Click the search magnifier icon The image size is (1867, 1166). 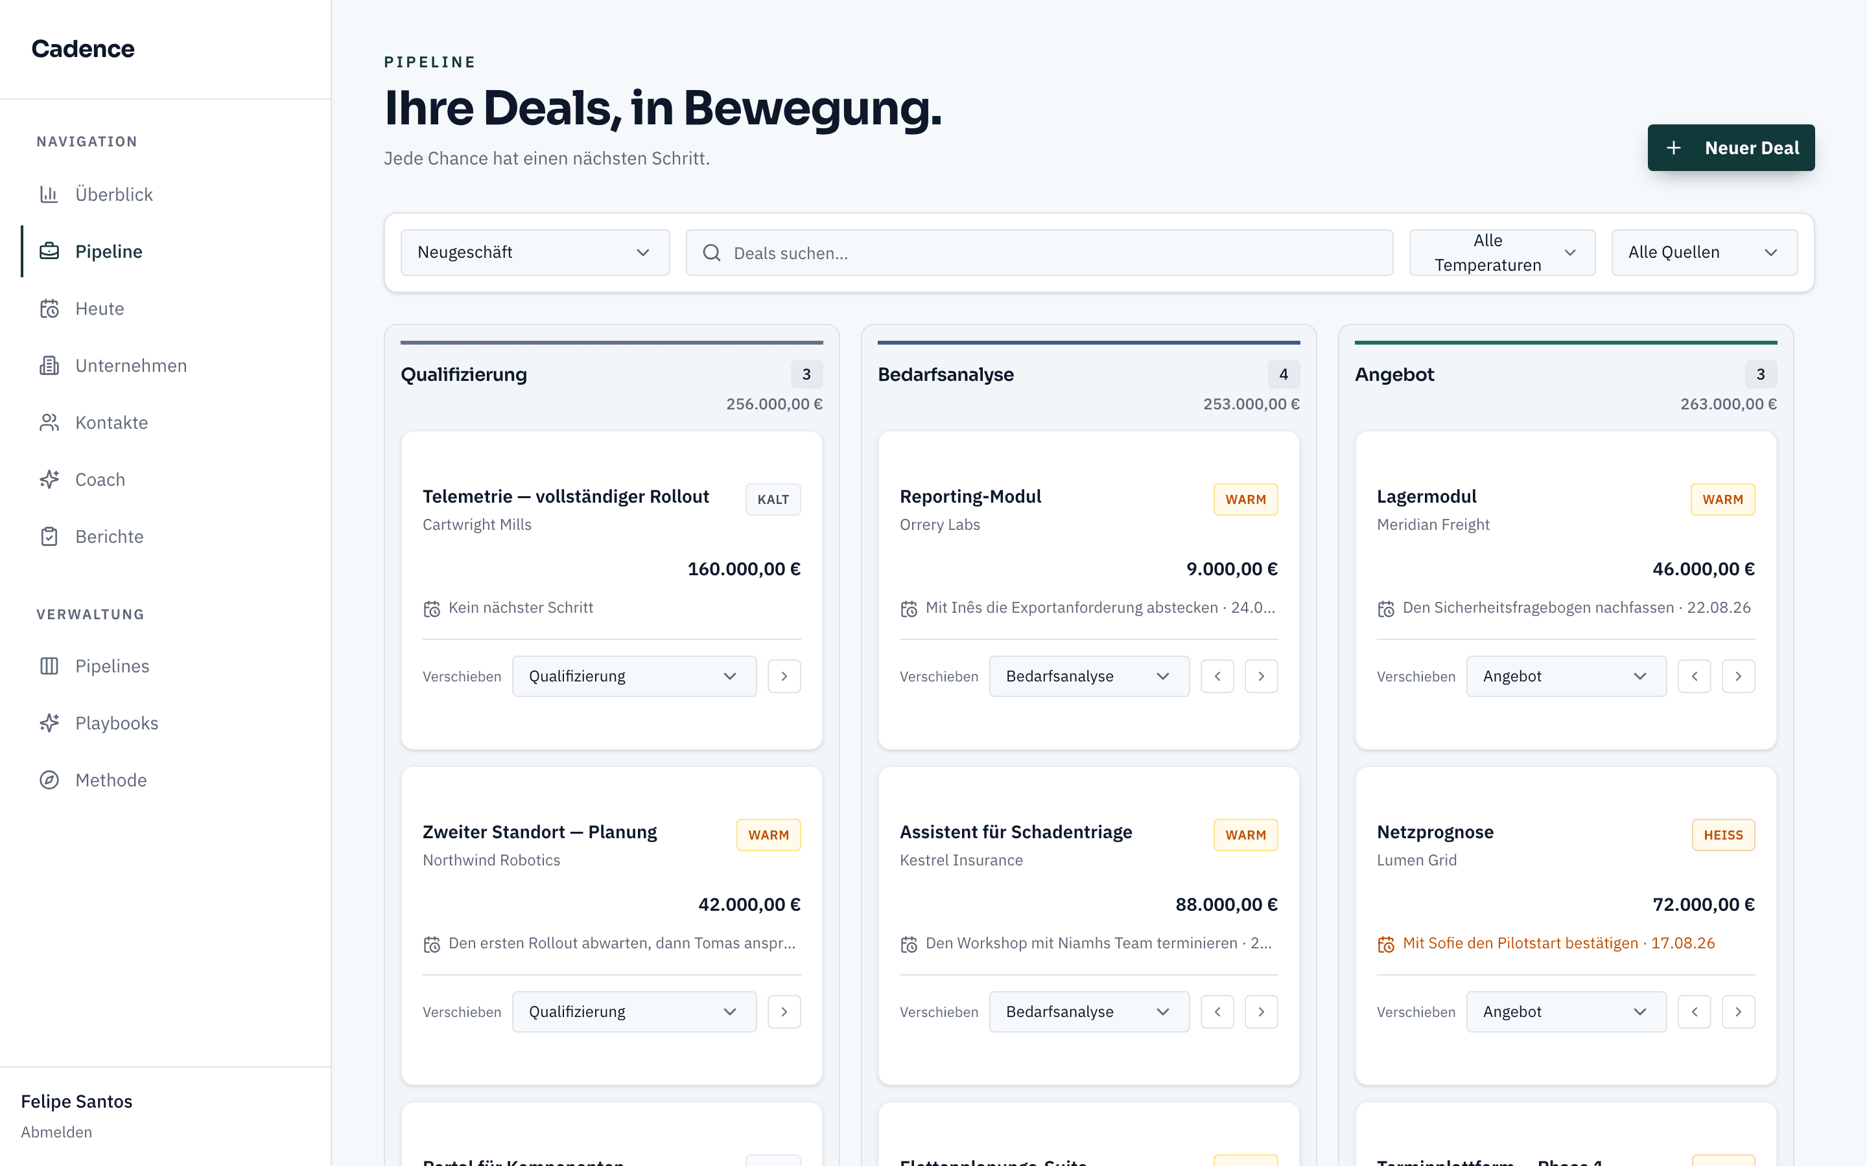click(x=711, y=253)
